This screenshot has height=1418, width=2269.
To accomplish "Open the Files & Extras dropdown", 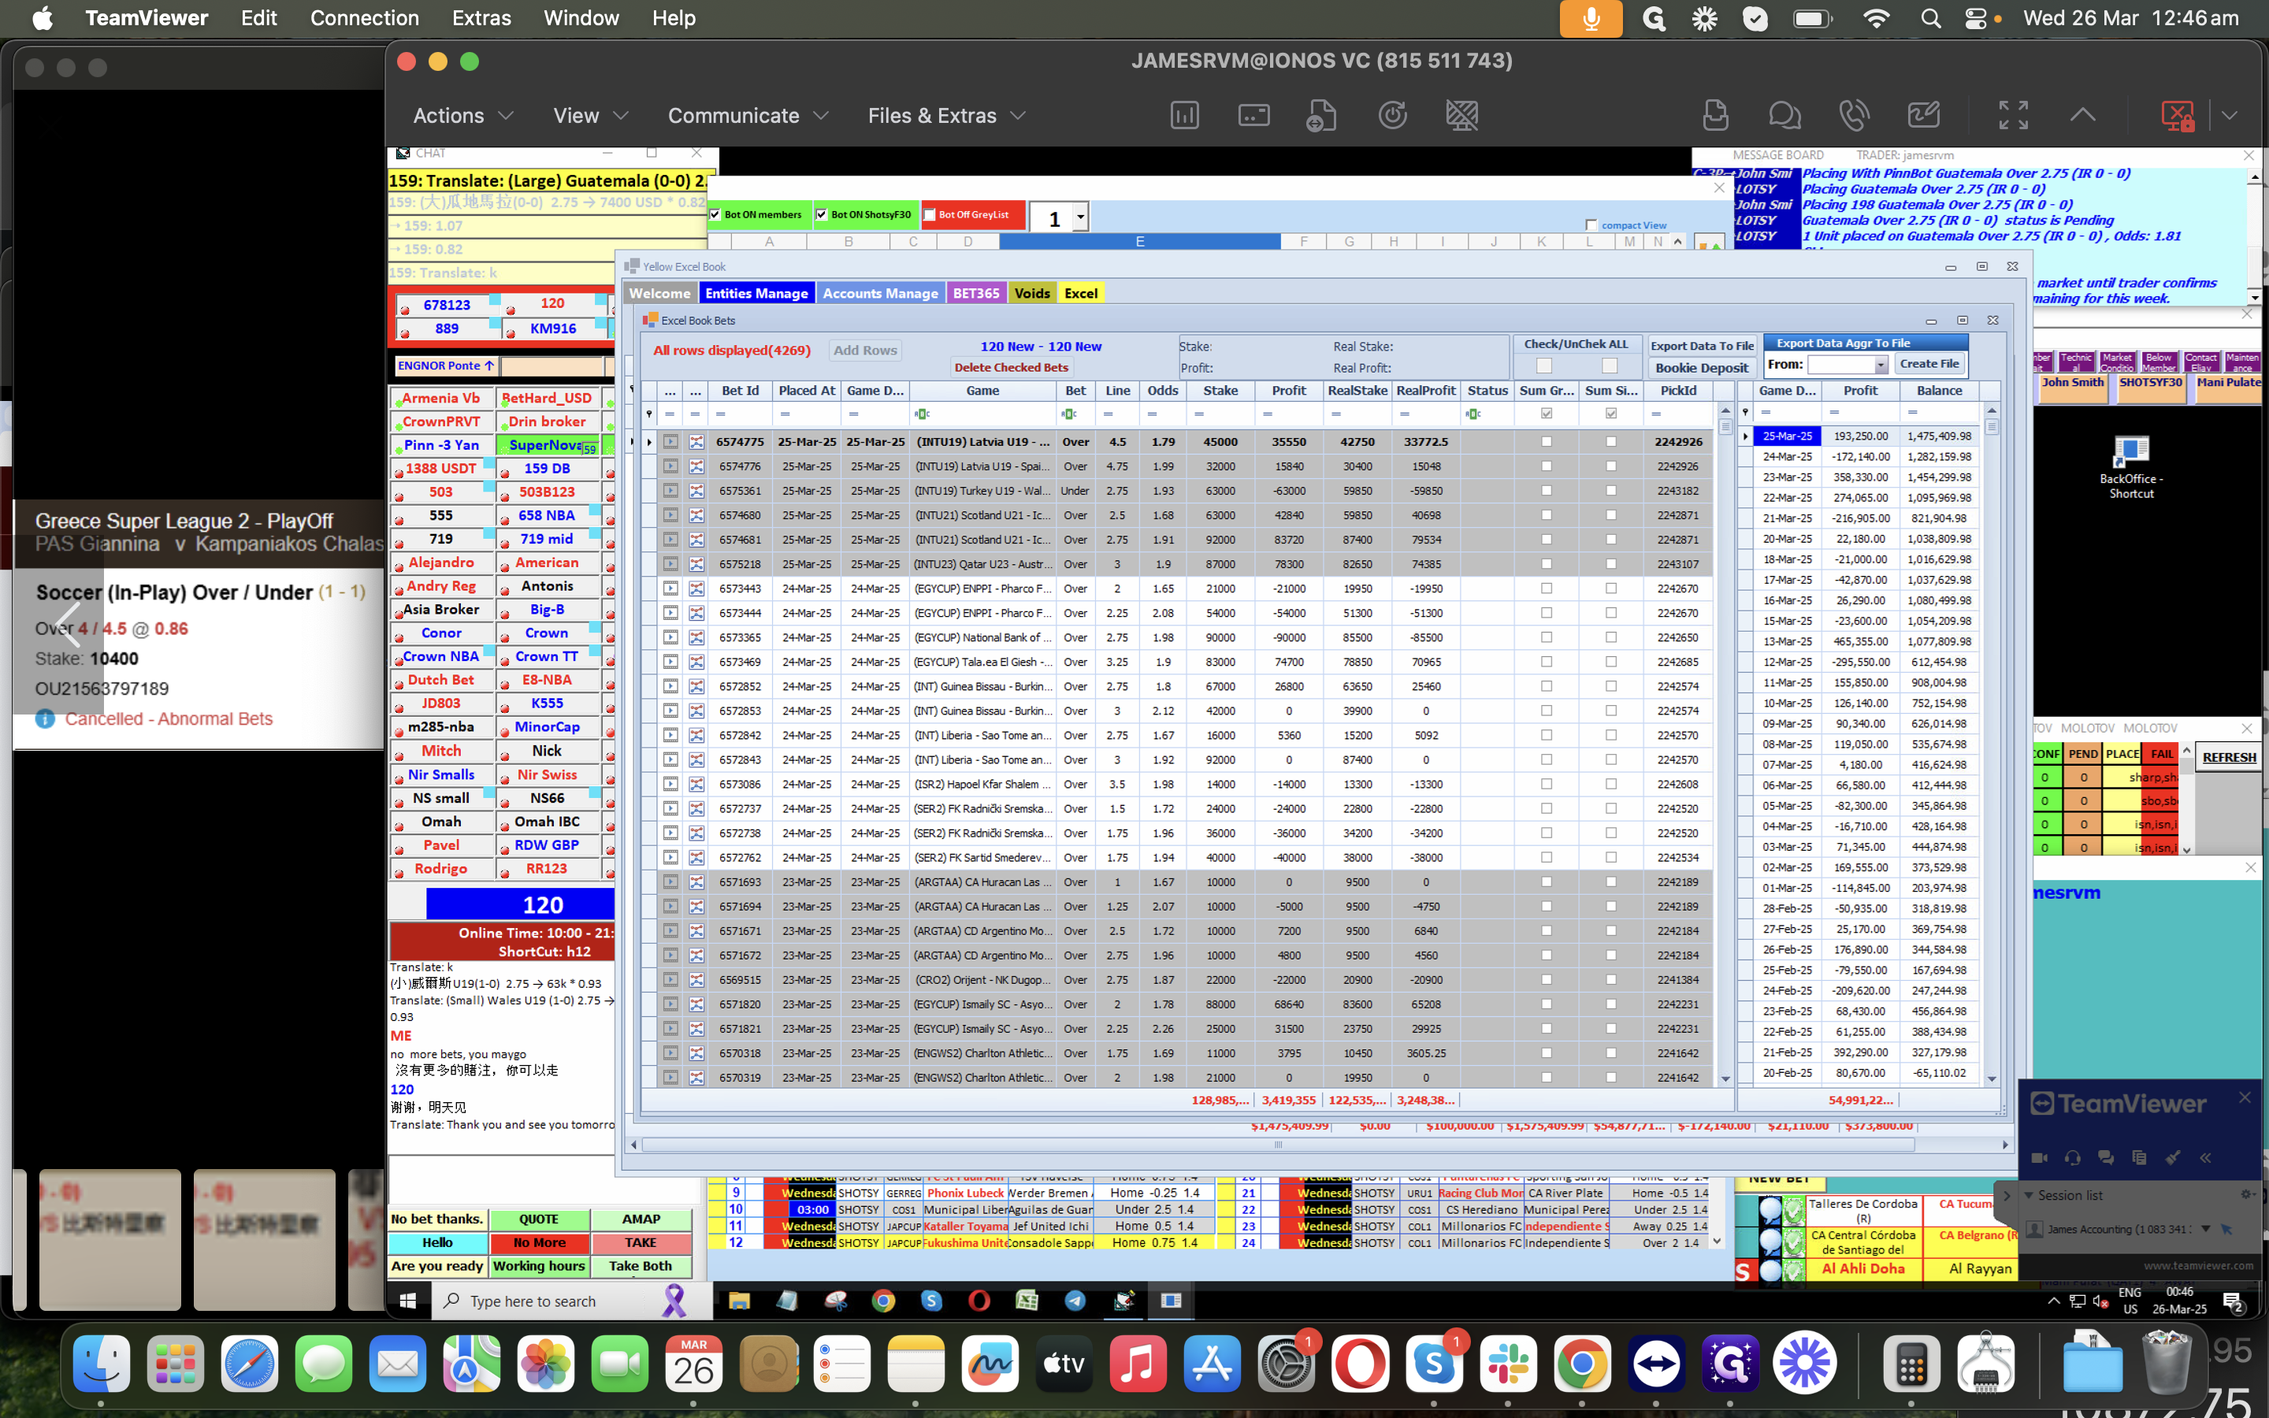I will pyautogui.click(x=946, y=115).
